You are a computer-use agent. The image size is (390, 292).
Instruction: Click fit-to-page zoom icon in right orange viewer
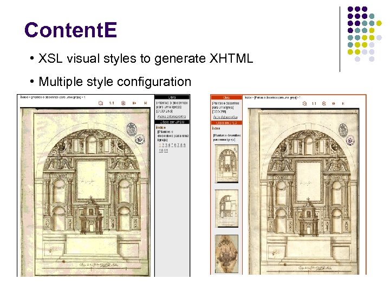(x=324, y=103)
